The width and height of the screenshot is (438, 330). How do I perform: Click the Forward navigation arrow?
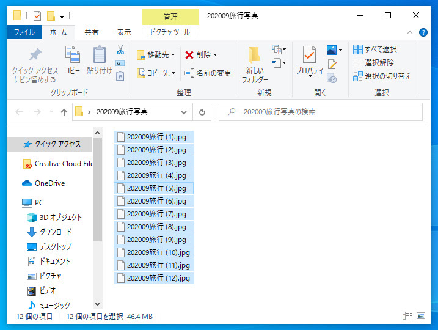point(37,112)
